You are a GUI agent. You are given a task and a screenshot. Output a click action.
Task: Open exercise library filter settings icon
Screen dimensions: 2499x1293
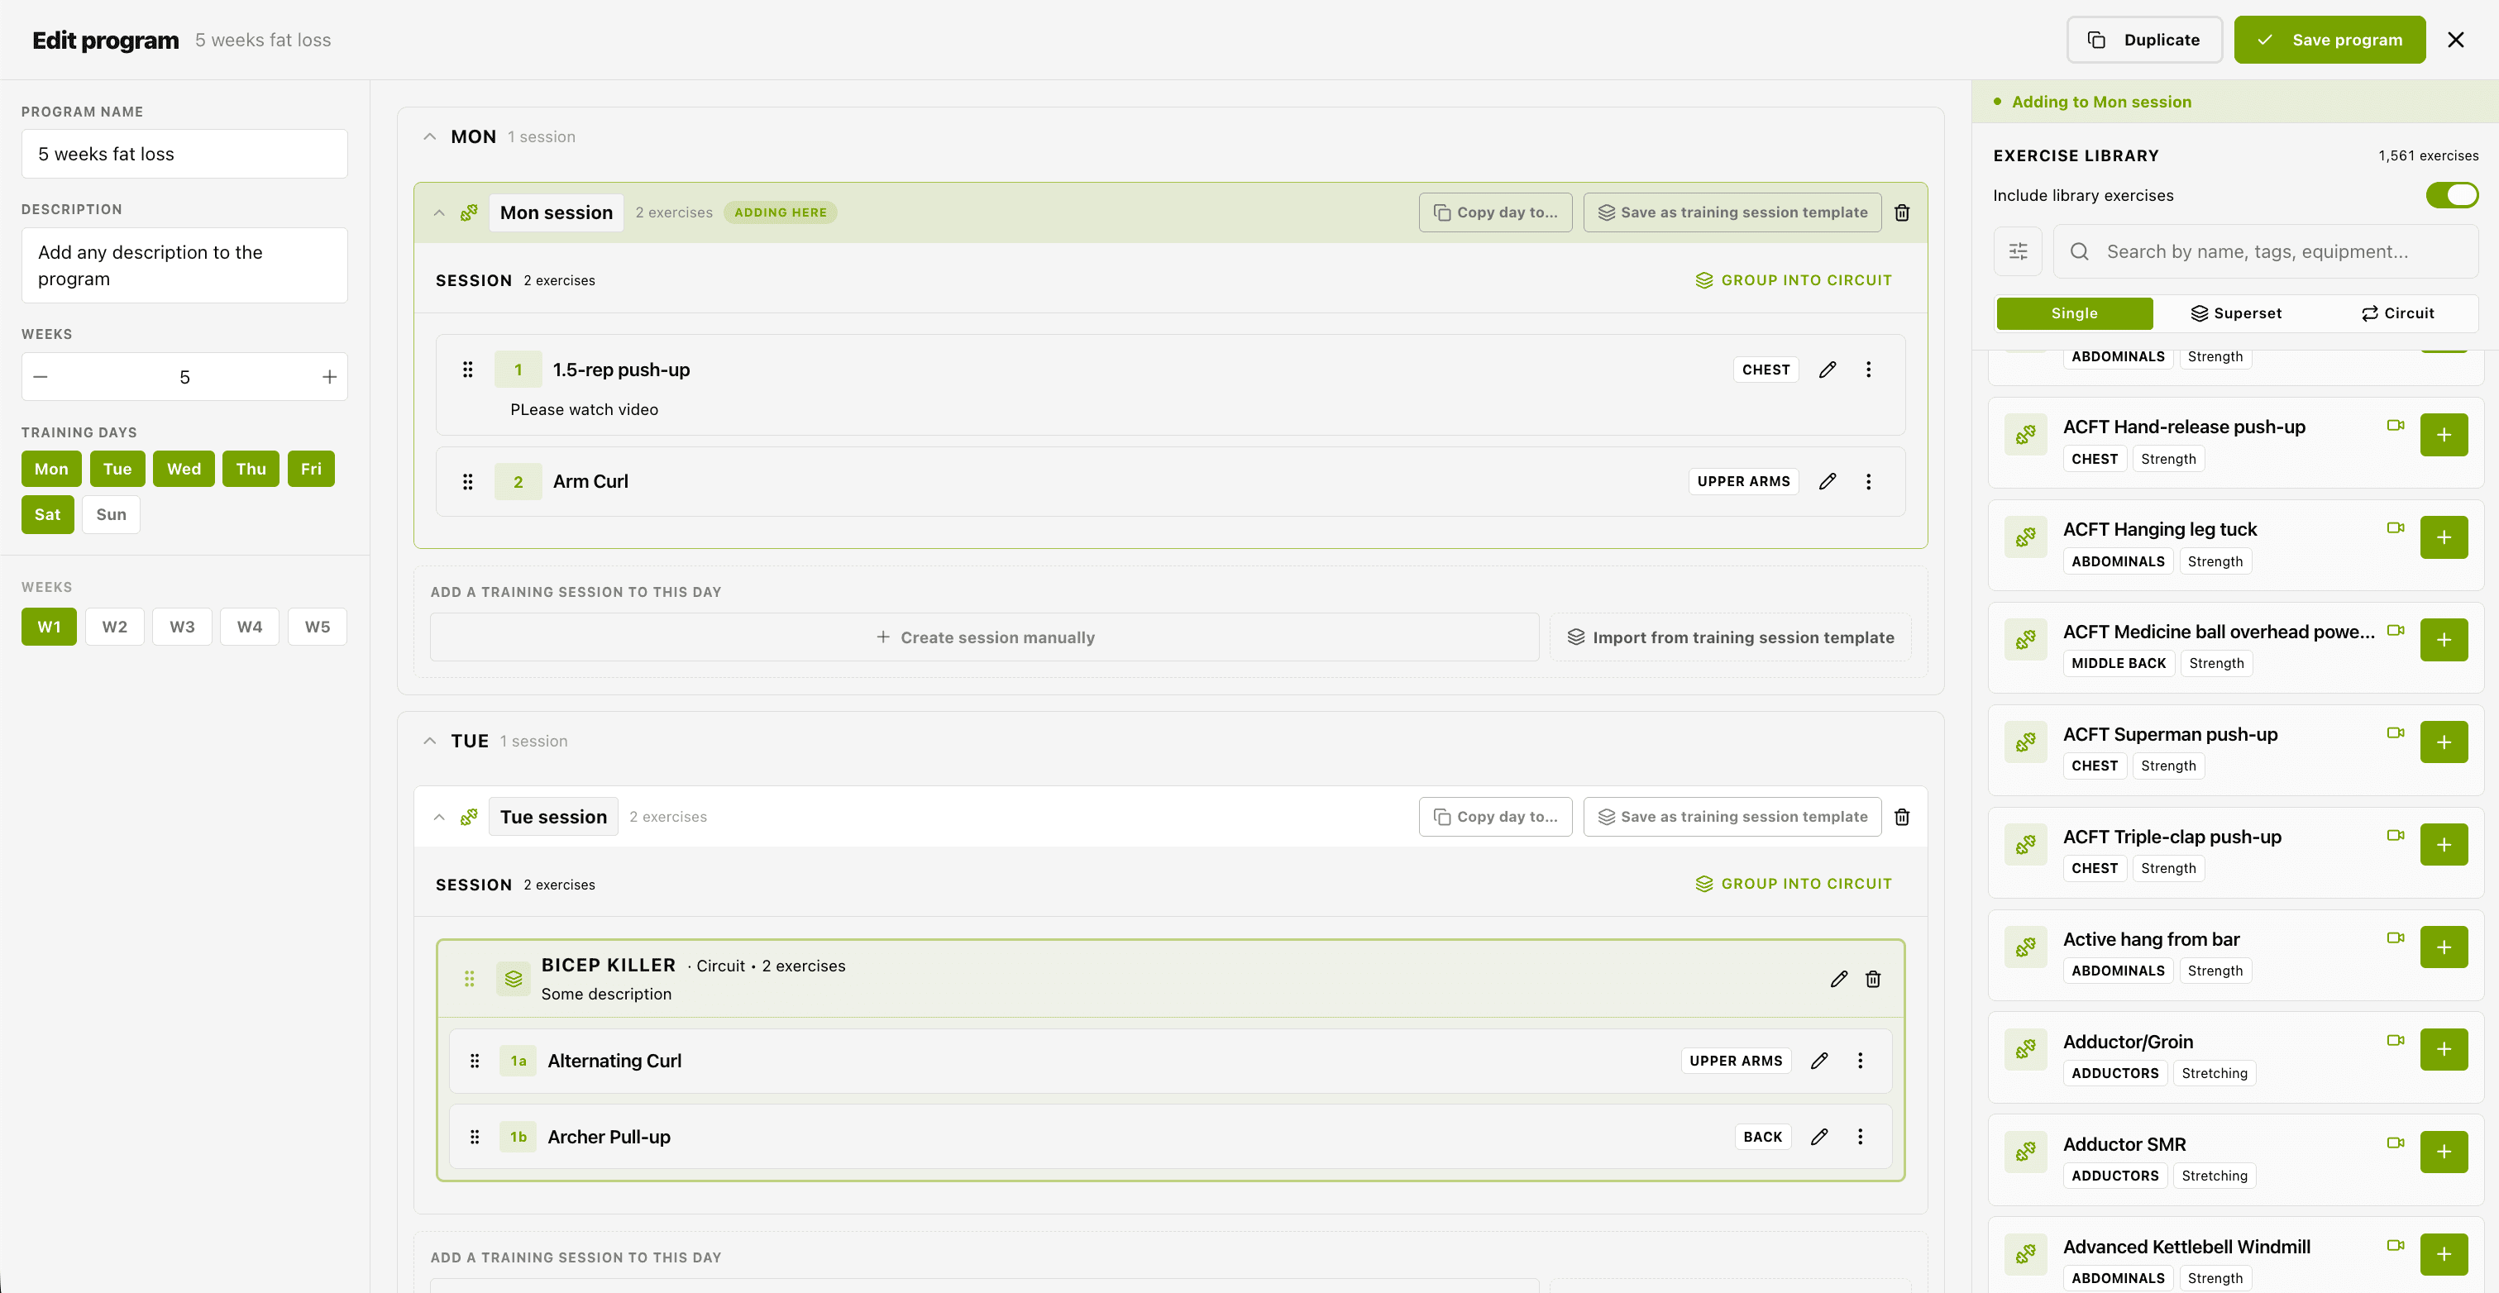point(2018,251)
